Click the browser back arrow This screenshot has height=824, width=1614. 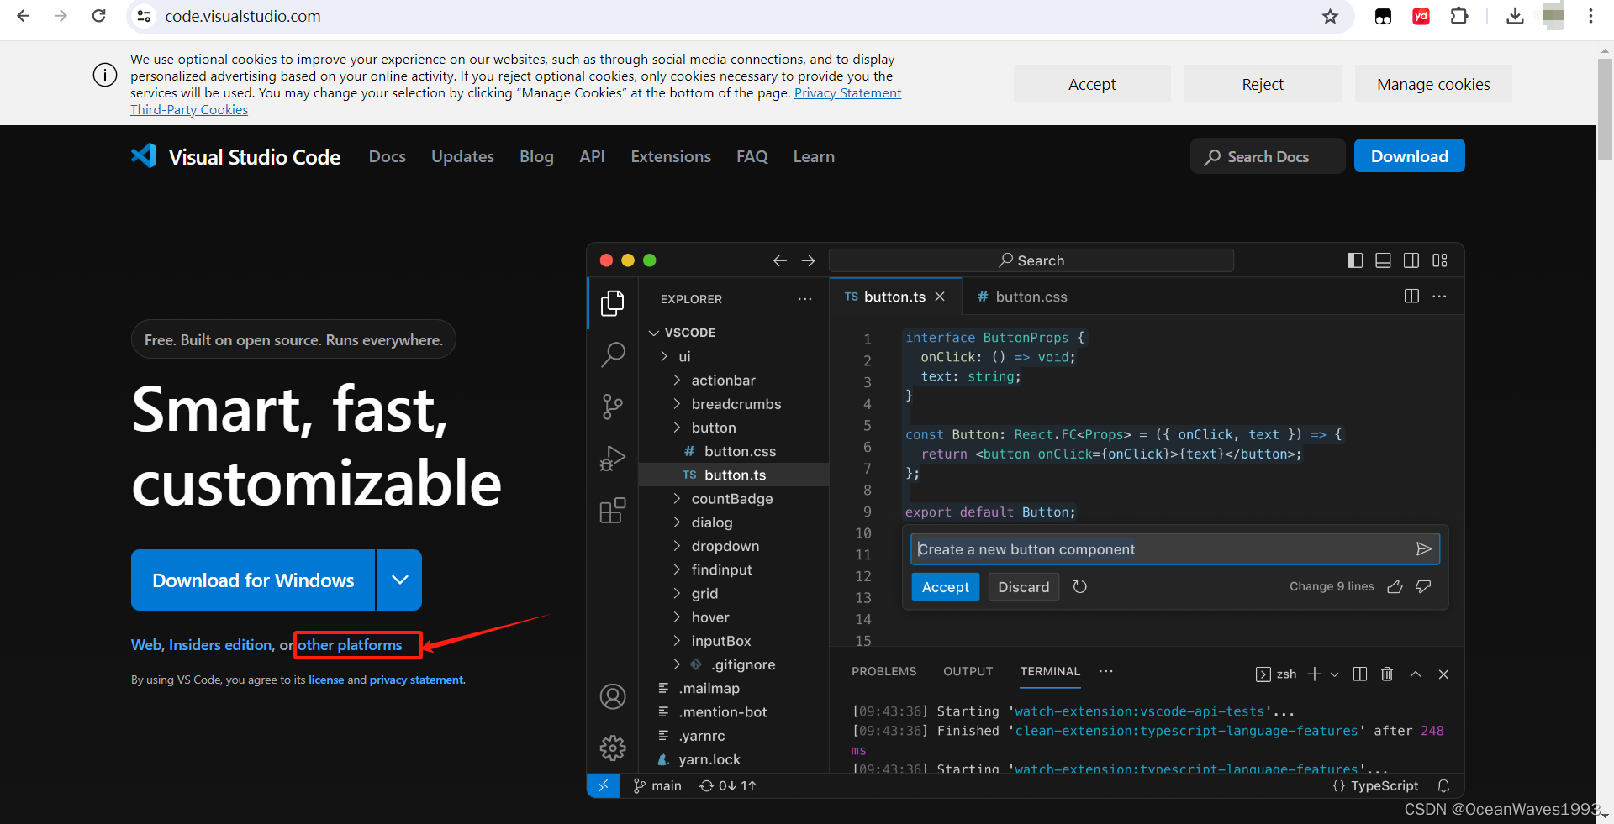[x=24, y=16]
